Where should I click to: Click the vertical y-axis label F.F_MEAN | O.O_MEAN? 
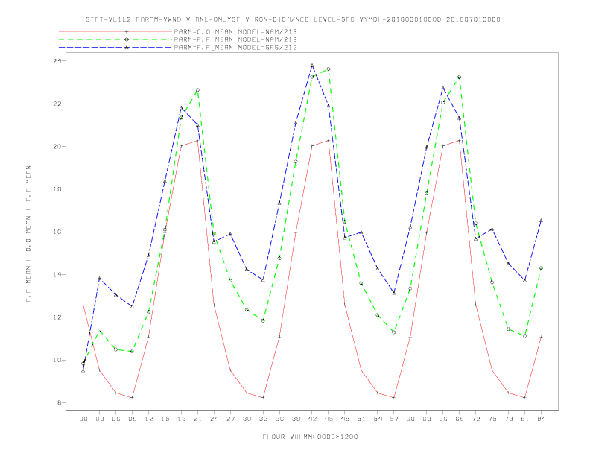[28, 234]
